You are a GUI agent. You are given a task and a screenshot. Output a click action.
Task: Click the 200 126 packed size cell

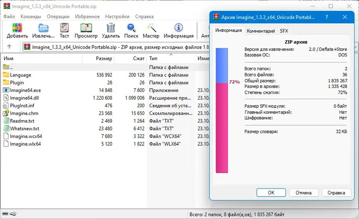pyautogui.click(x=136, y=75)
